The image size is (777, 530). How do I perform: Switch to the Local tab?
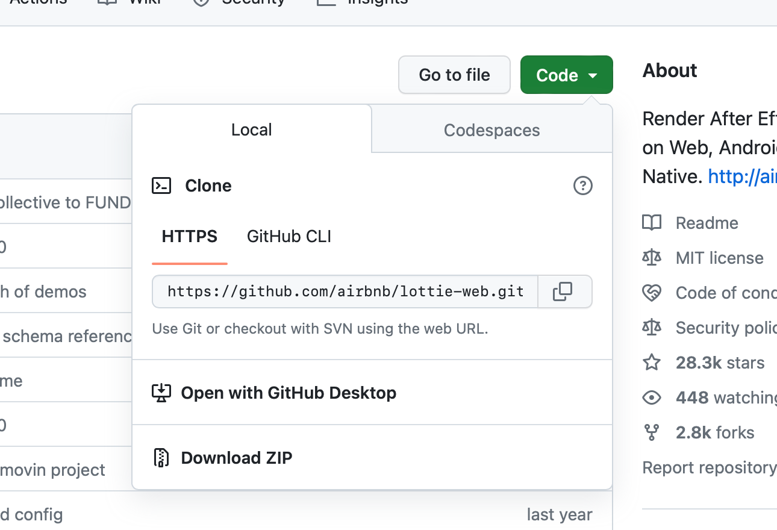[x=252, y=129]
